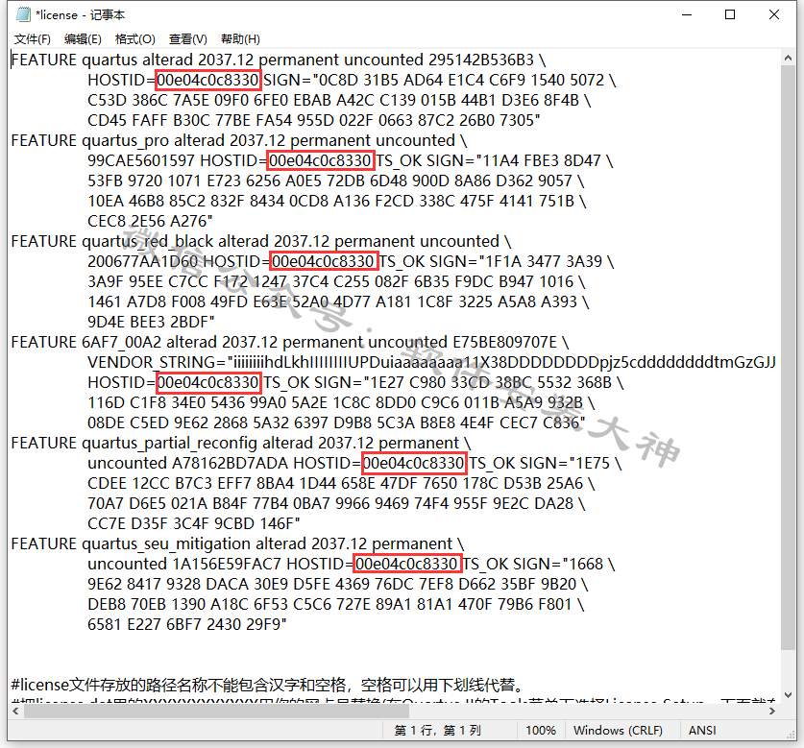Click the HOSTID value on the quartus_seu_mitigation entry
Viewport: 804px width, 748px height.
[407, 564]
